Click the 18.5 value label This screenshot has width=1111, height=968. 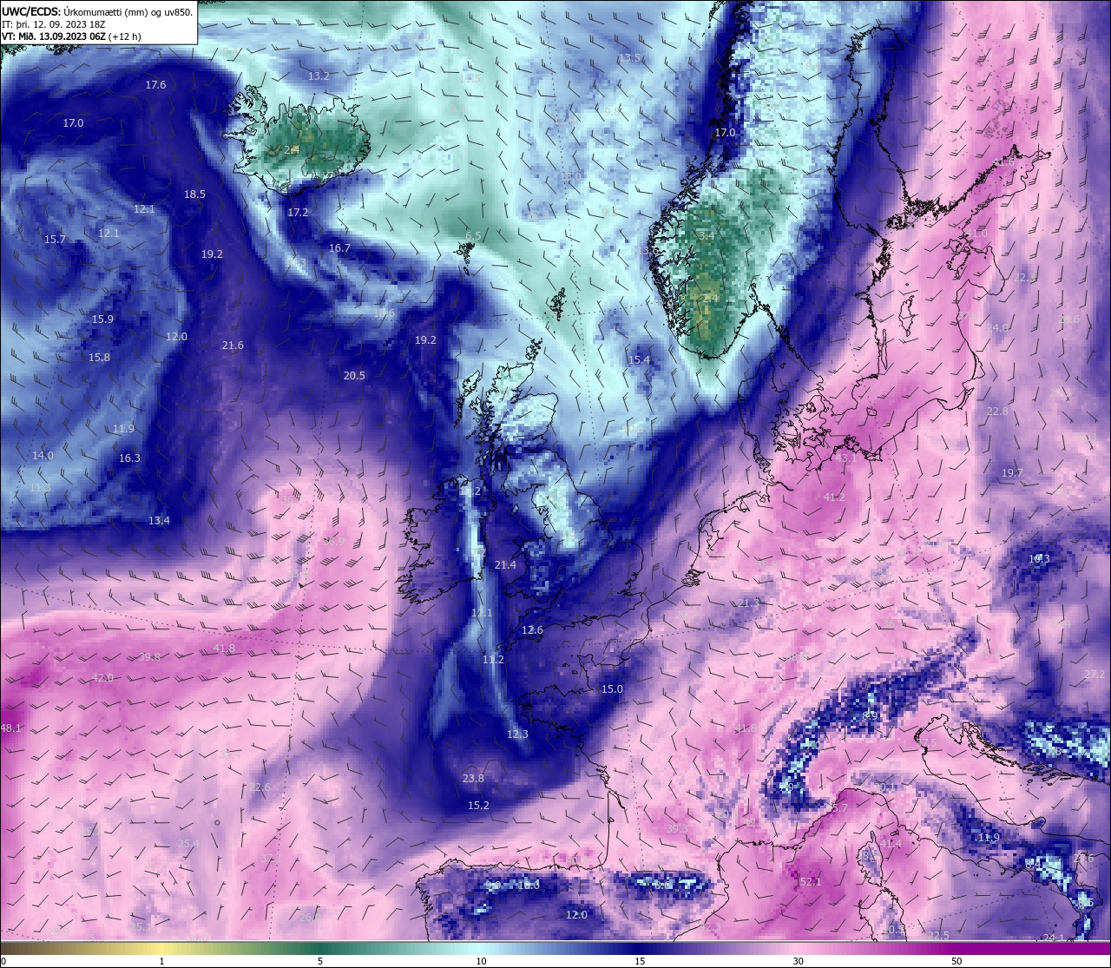pyautogui.click(x=194, y=194)
